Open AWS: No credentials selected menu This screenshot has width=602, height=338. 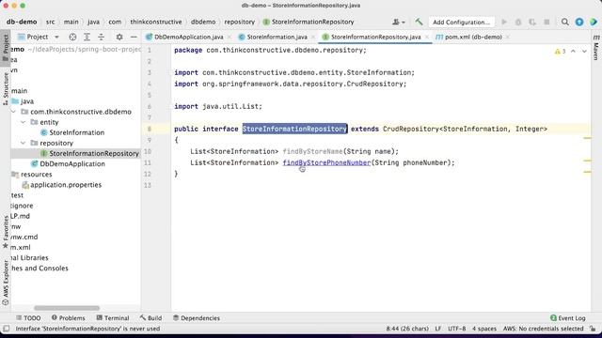(544, 329)
